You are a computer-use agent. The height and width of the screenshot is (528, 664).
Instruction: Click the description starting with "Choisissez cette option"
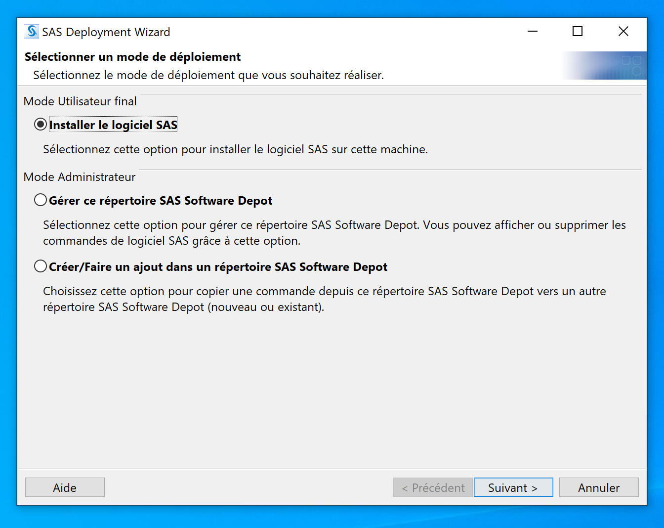(324, 299)
